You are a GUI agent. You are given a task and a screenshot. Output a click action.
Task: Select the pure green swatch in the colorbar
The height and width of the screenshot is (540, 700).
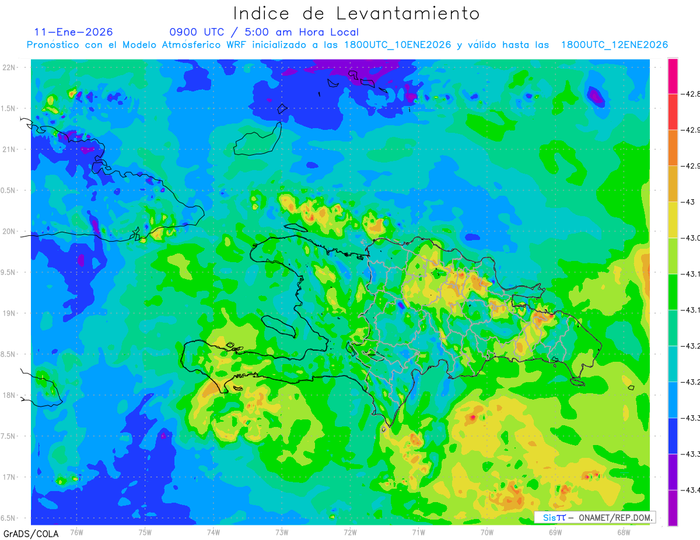tap(673, 292)
